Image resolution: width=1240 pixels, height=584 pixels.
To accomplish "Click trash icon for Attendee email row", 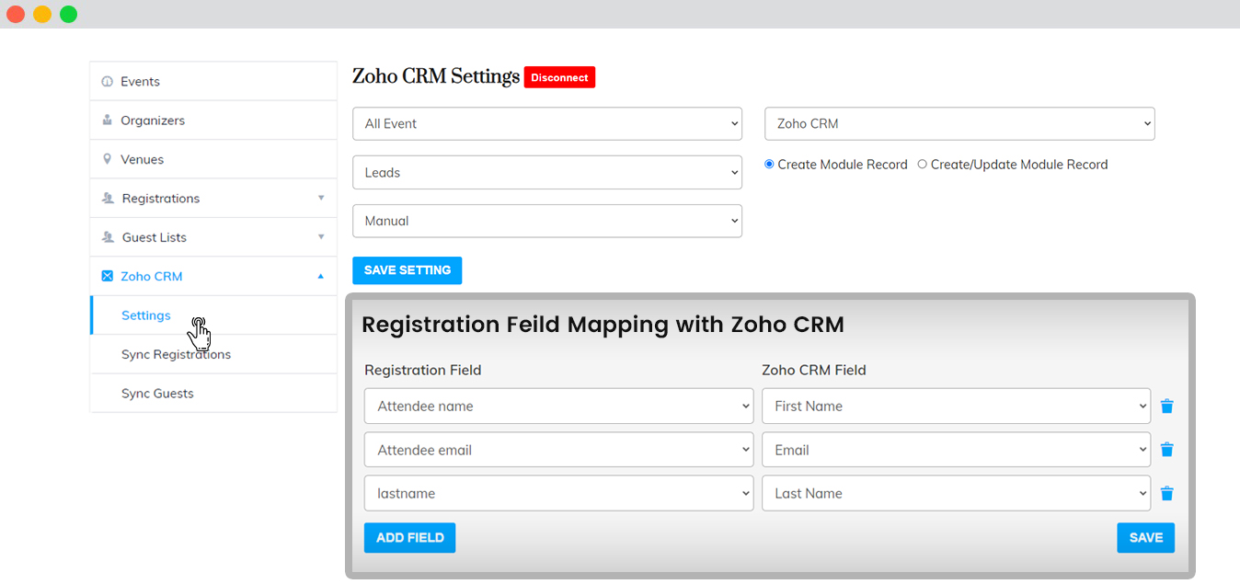I will click(x=1166, y=450).
